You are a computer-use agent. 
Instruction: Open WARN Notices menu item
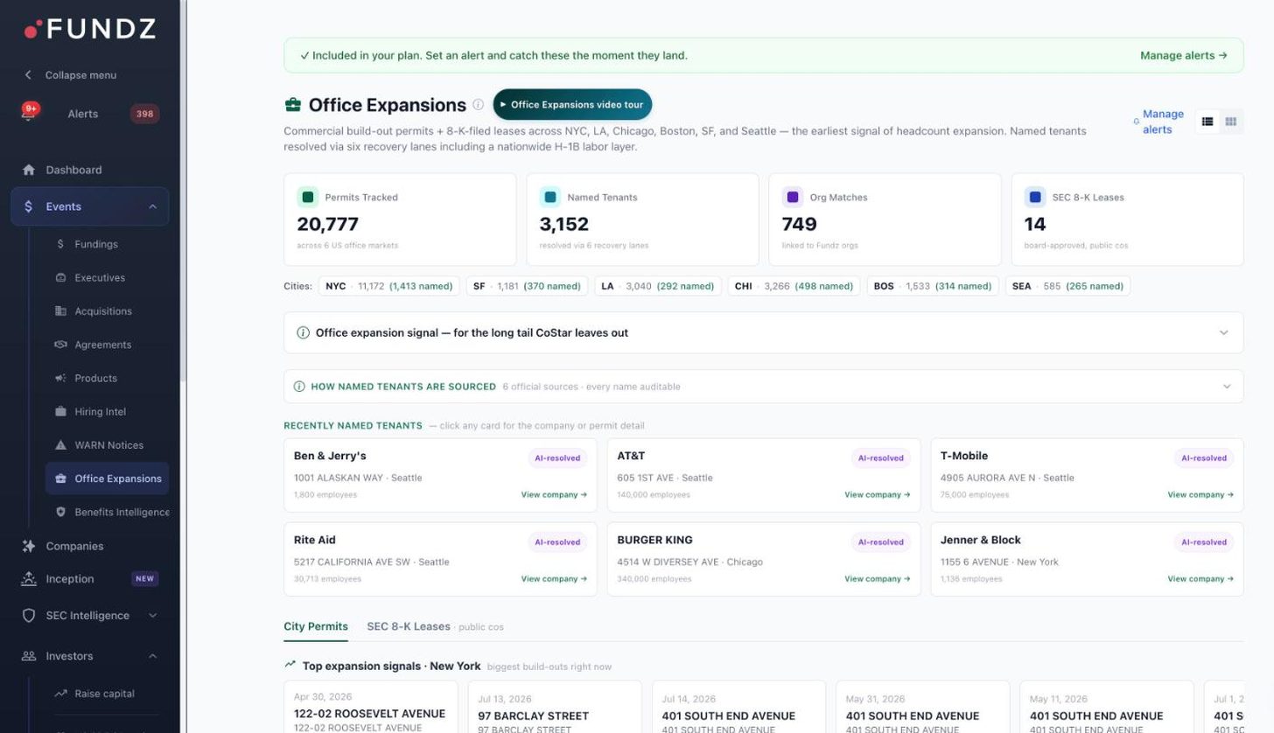pos(108,445)
